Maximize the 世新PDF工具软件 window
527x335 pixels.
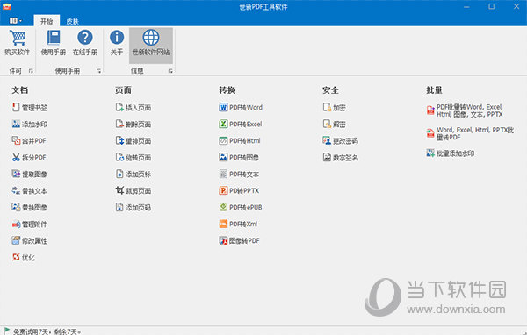tap(491, 7)
